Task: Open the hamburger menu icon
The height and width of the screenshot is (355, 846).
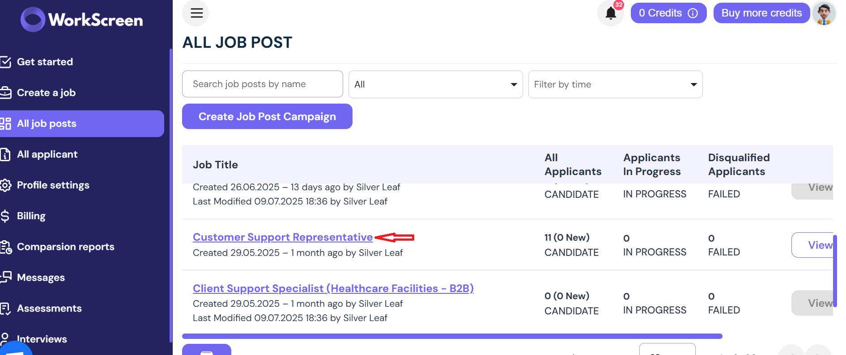Action: [196, 13]
